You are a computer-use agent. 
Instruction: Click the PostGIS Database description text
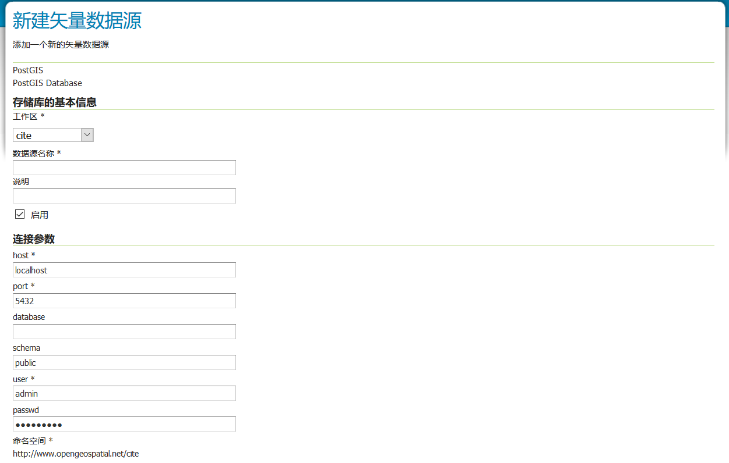tap(47, 83)
